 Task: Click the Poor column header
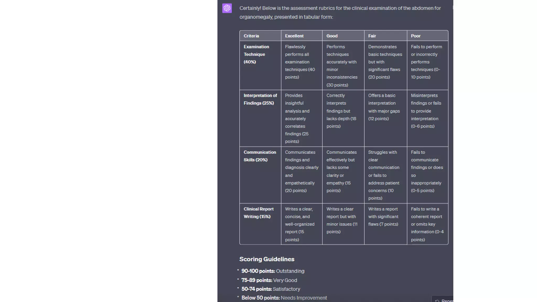tap(416, 36)
